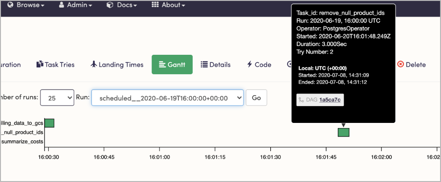The image size is (441, 182).
Task: Open the number of runs dropdown showing 25
Action: pos(57,98)
